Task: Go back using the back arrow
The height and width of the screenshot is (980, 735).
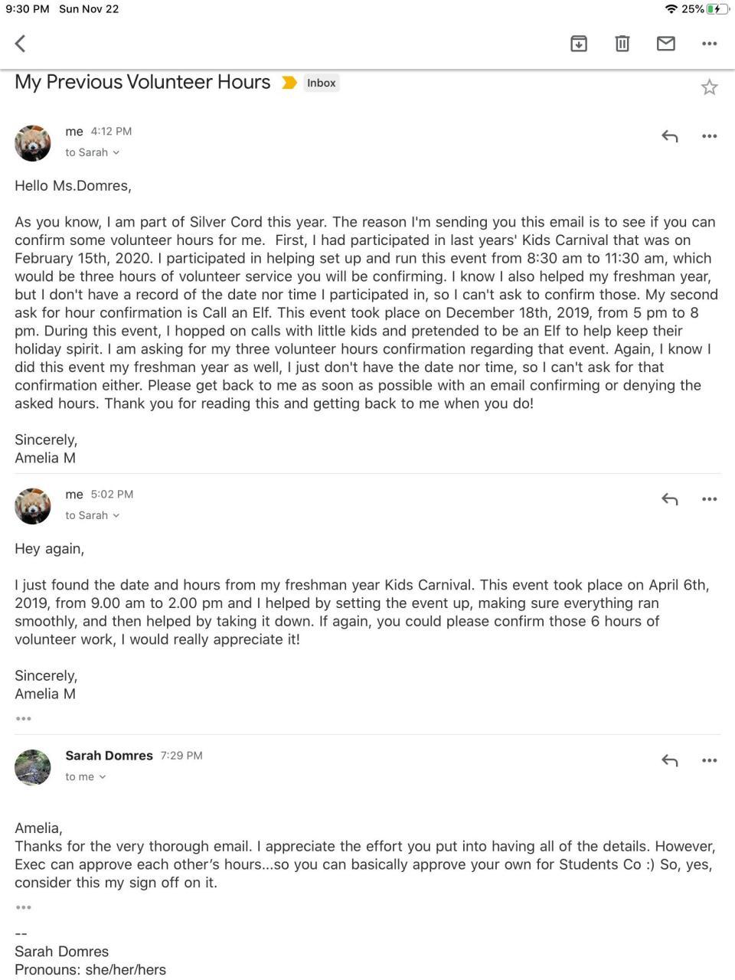Action: [x=21, y=44]
